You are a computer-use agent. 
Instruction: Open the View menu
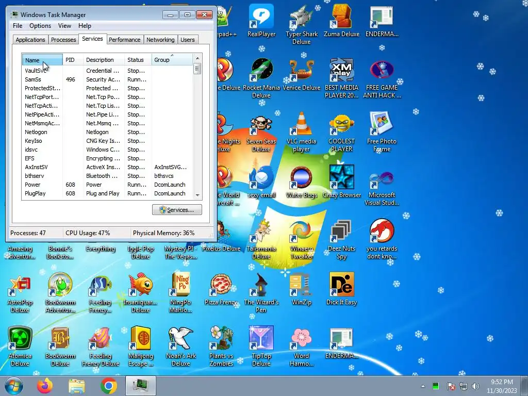[64, 26]
